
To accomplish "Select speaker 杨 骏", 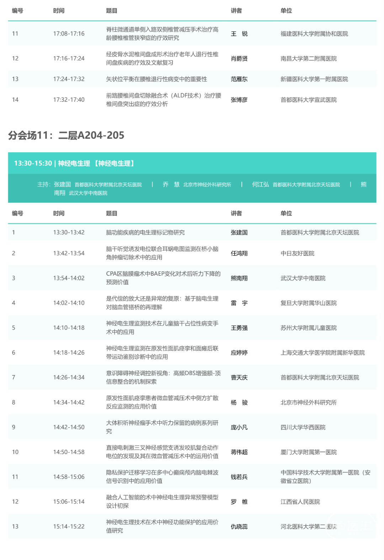I will click(x=239, y=402).
